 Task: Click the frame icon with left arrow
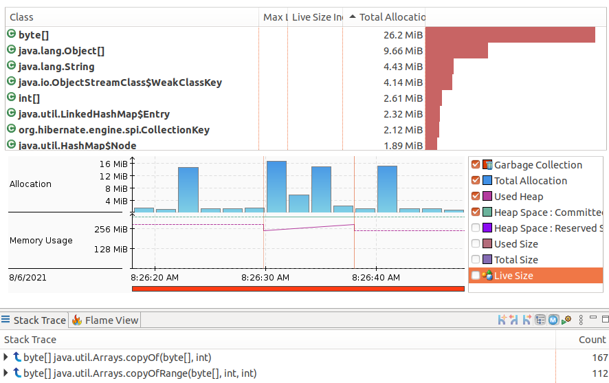point(515,320)
